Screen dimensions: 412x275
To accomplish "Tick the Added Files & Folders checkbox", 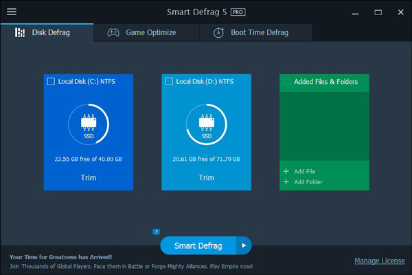I will [286, 82].
